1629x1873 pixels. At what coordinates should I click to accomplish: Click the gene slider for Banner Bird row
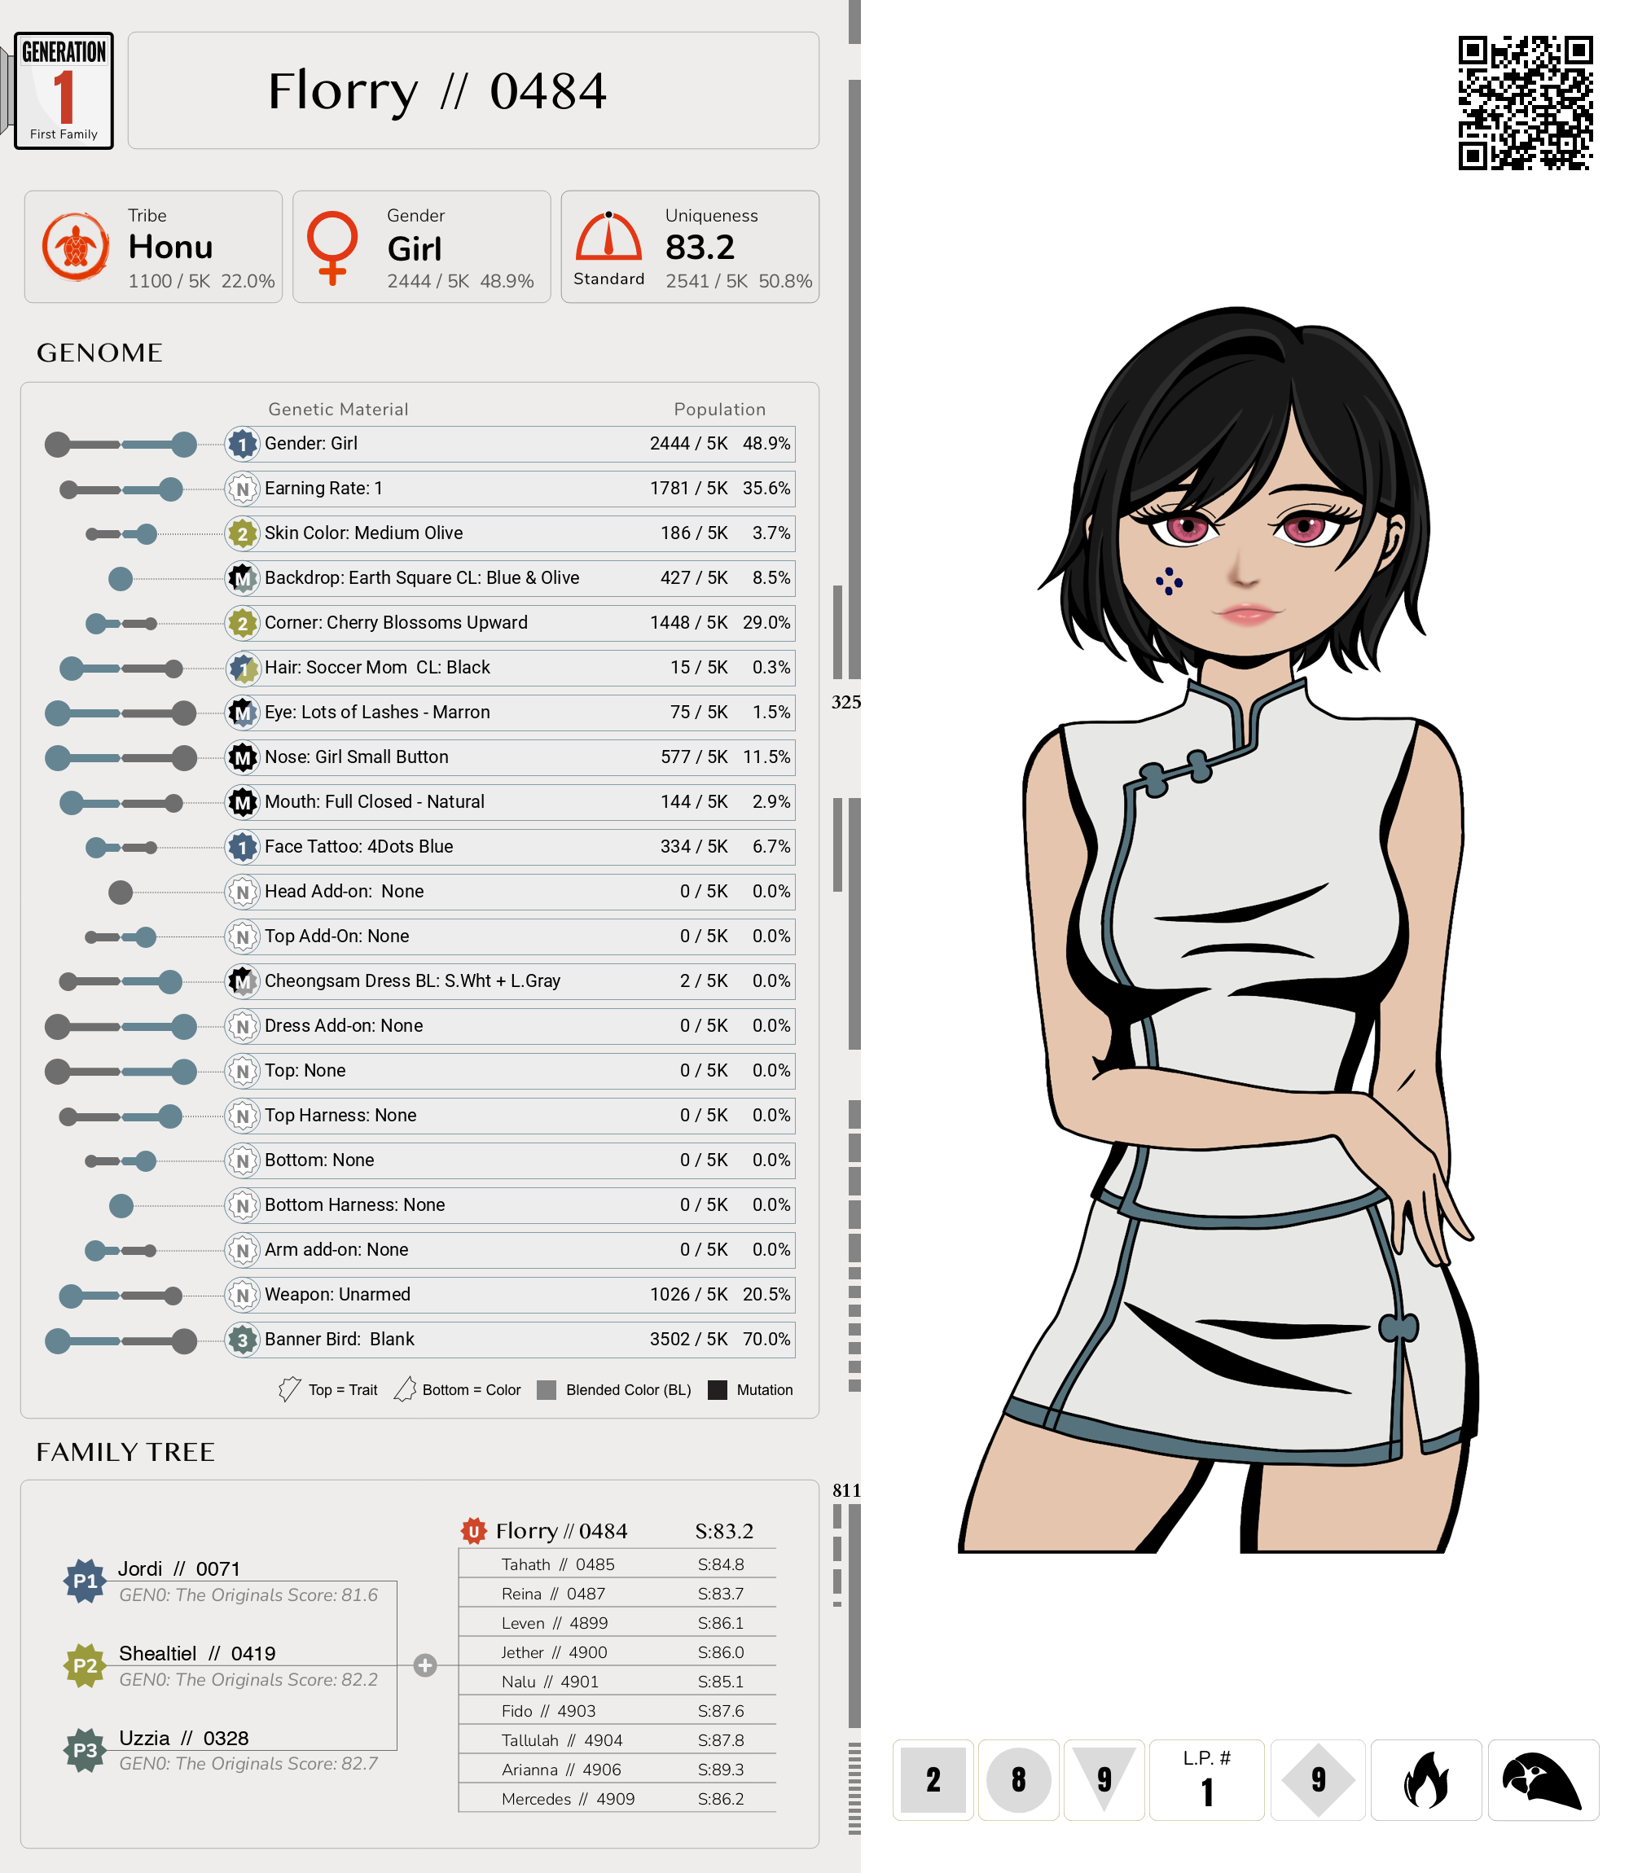tap(121, 1340)
